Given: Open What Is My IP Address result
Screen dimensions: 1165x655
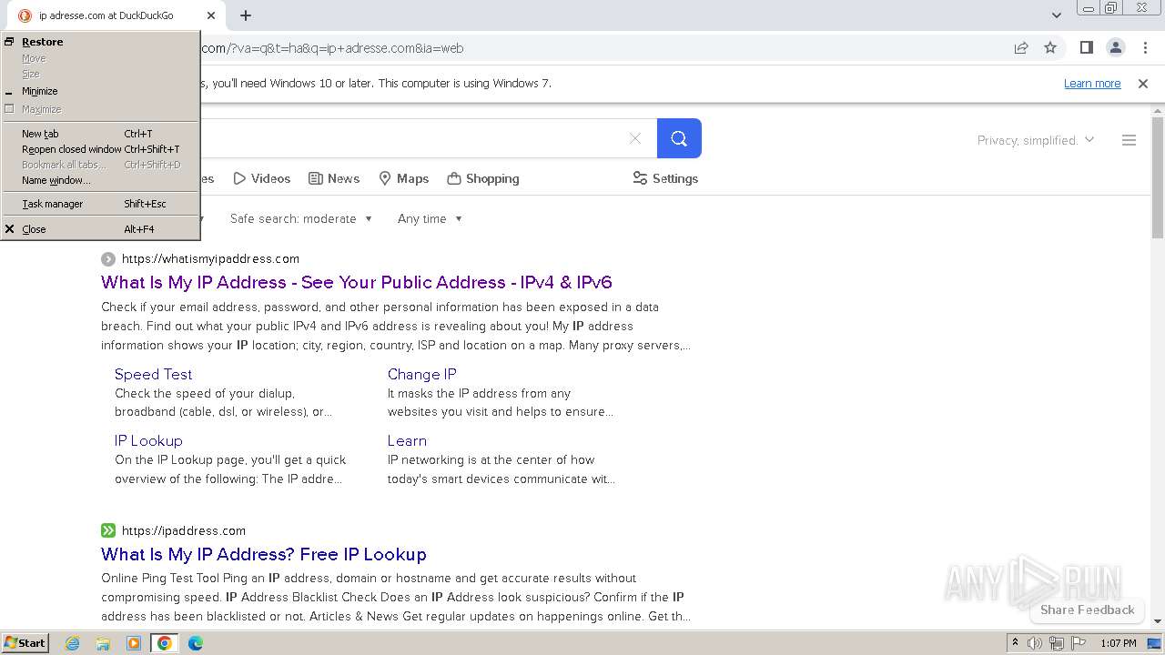Looking at the screenshot, I should [x=357, y=282].
